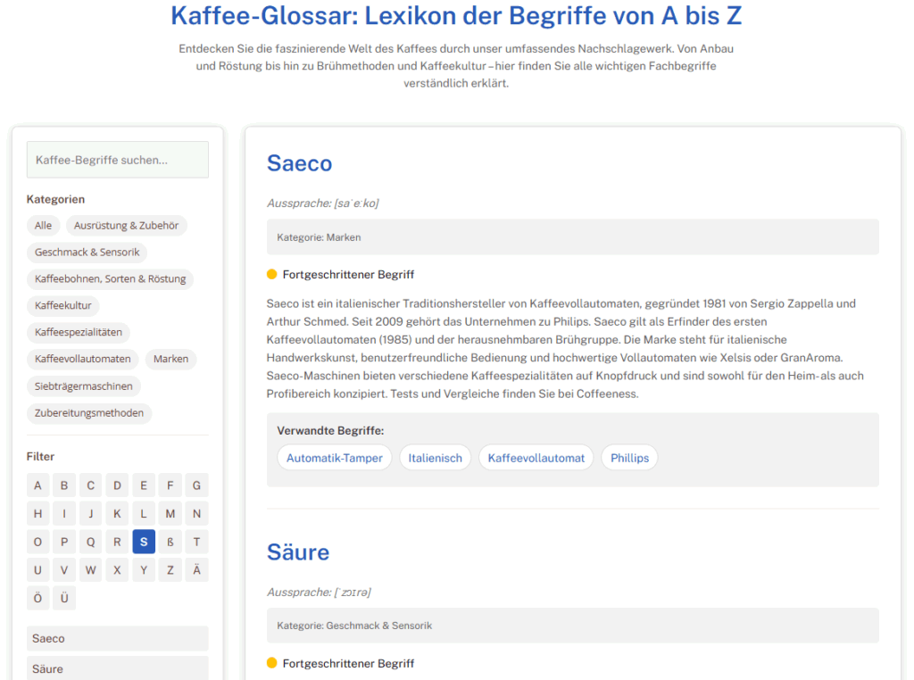Image resolution: width=914 pixels, height=680 pixels.
Task: Select the Alle category filter
Action: [43, 226]
